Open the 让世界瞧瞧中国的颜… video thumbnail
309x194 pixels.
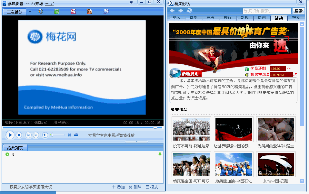click(x=234, y=129)
